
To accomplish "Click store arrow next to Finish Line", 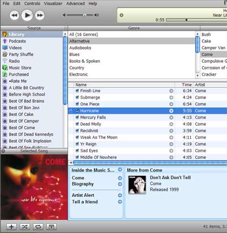I will 171,91.
